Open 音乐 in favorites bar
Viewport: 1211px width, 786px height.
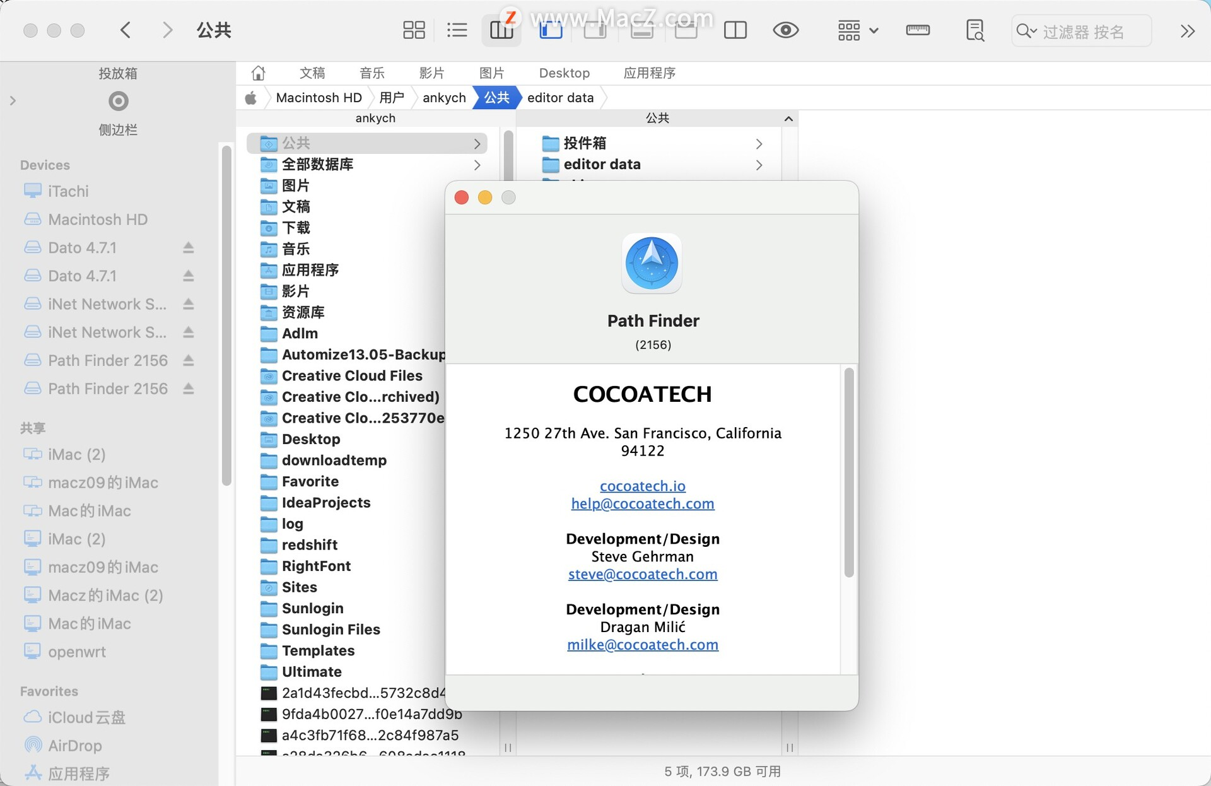click(x=372, y=73)
